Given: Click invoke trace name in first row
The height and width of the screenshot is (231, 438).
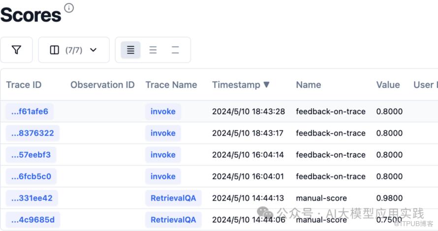Looking at the screenshot, I should pos(163,112).
